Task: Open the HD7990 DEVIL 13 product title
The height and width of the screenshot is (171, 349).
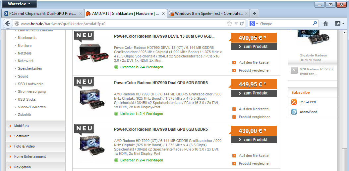Action: pyautogui.click(x=164, y=36)
